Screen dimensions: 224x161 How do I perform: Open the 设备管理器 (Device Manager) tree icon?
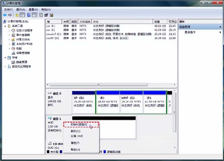[x=13, y=53]
